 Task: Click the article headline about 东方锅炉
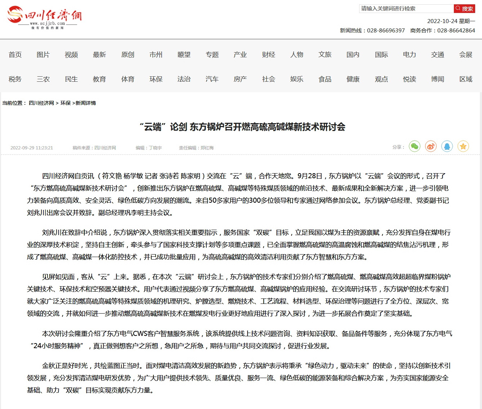pos(242,127)
